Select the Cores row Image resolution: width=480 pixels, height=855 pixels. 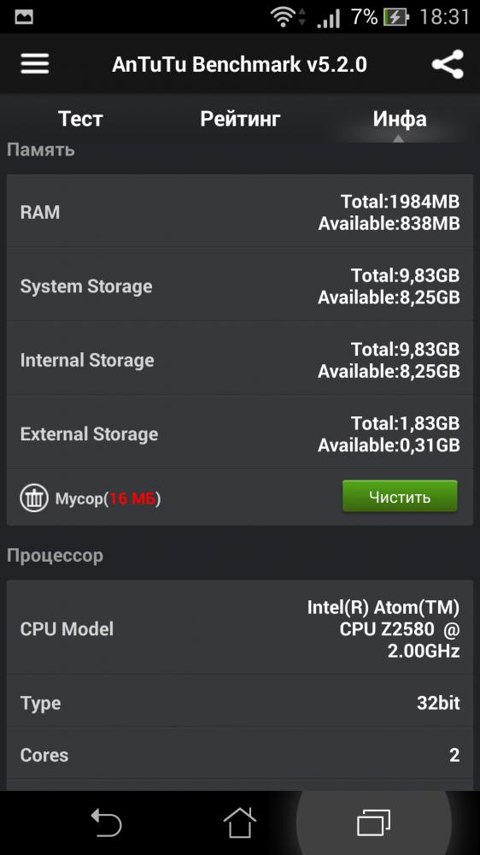pyautogui.click(x=240, y=754)
